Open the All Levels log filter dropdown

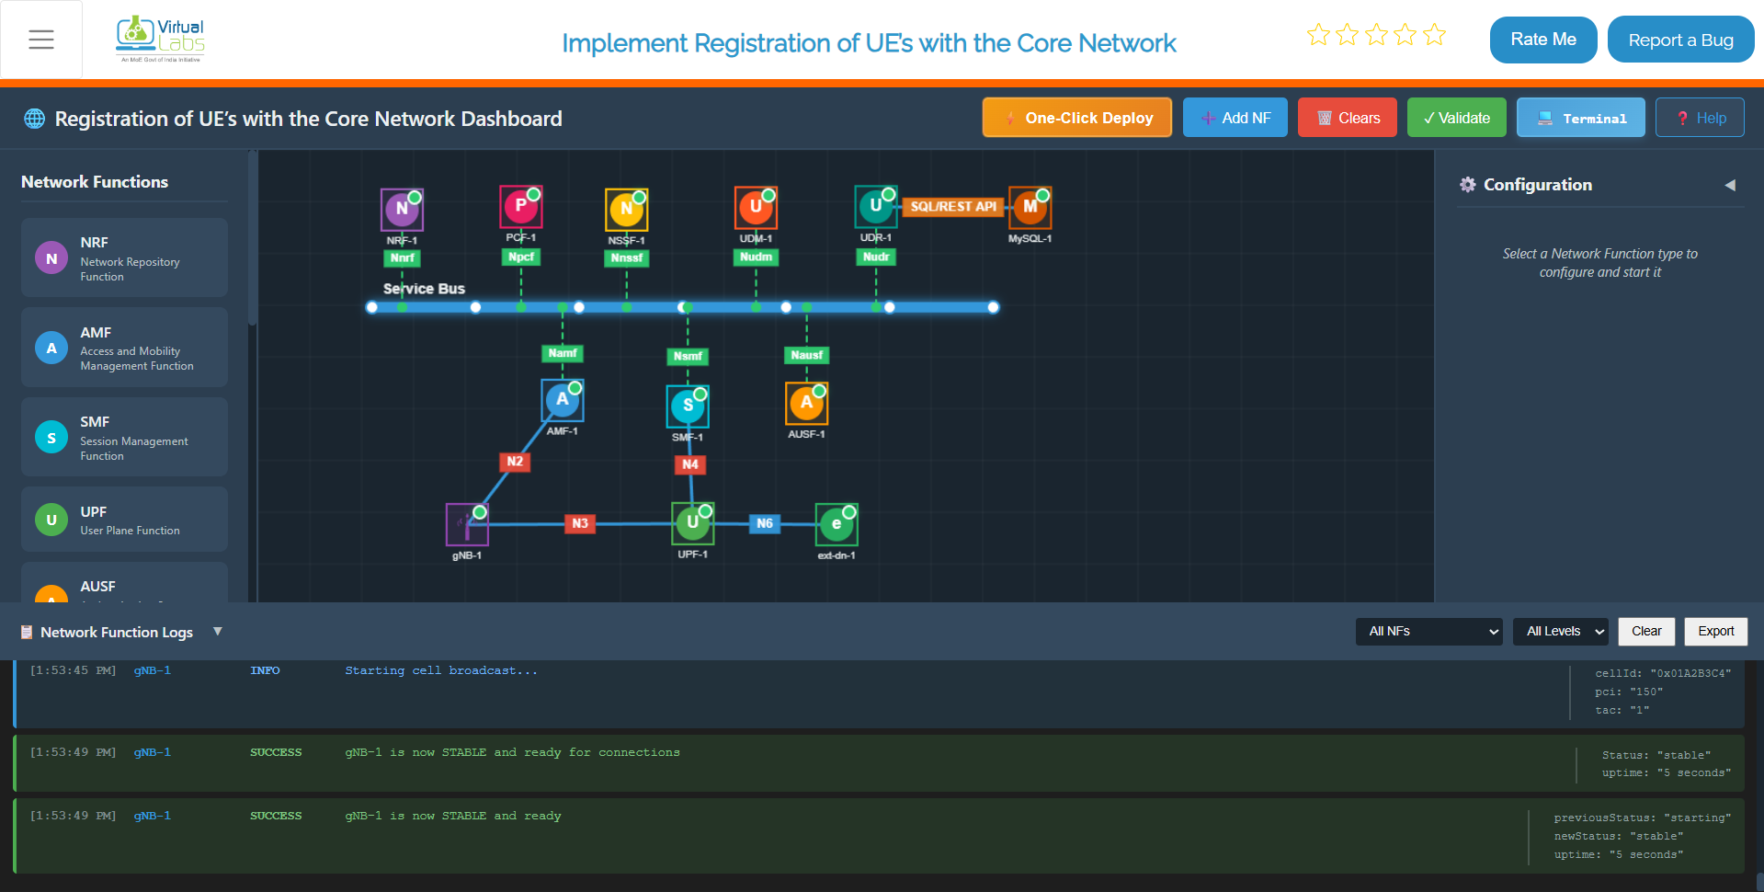click(x=1560, y=632)
